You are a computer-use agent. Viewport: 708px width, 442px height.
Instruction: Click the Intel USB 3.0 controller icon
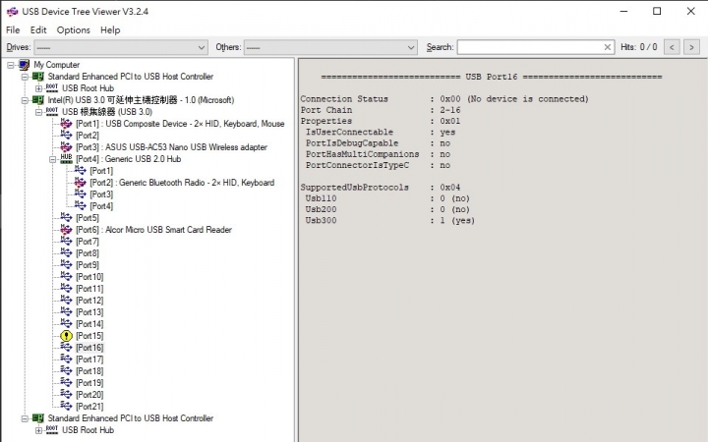[38, 100]
